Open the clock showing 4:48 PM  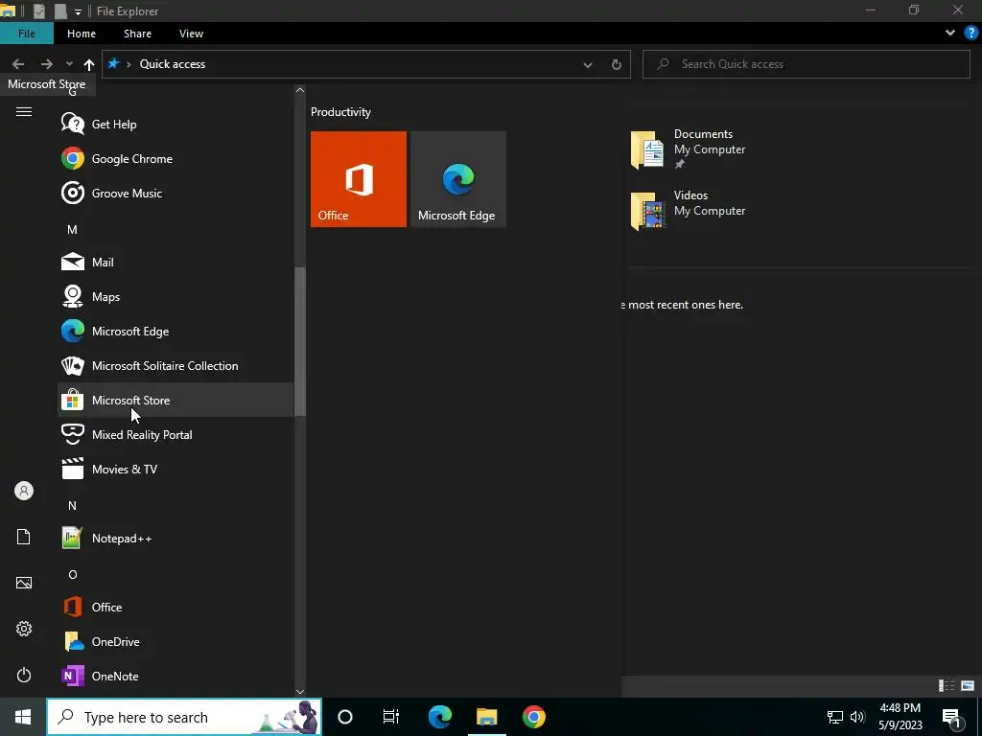tap(900, 717)
